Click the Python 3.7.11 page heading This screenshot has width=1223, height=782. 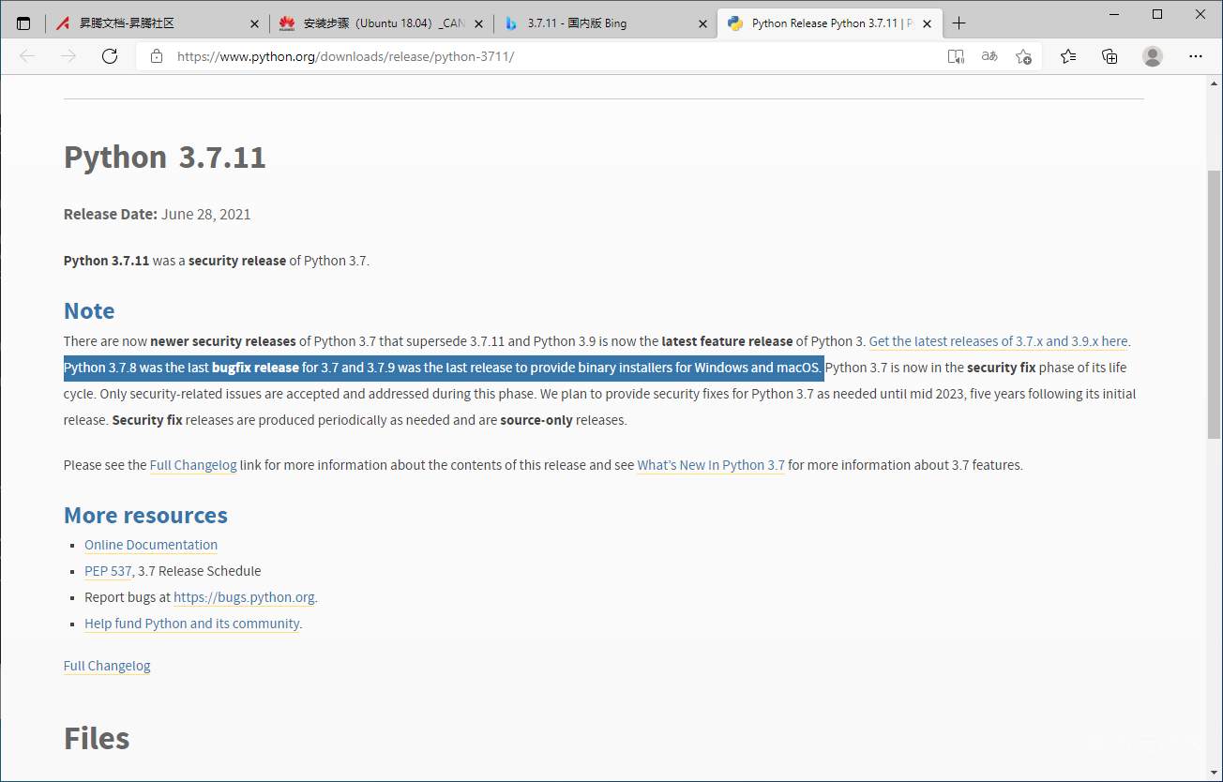tap(165, 157)
